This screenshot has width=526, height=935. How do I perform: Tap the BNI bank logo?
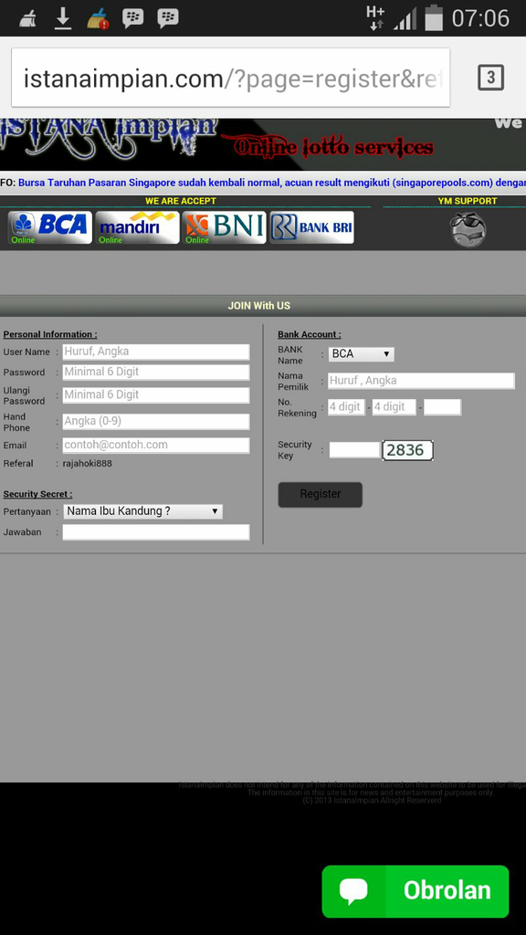(225, 227)
